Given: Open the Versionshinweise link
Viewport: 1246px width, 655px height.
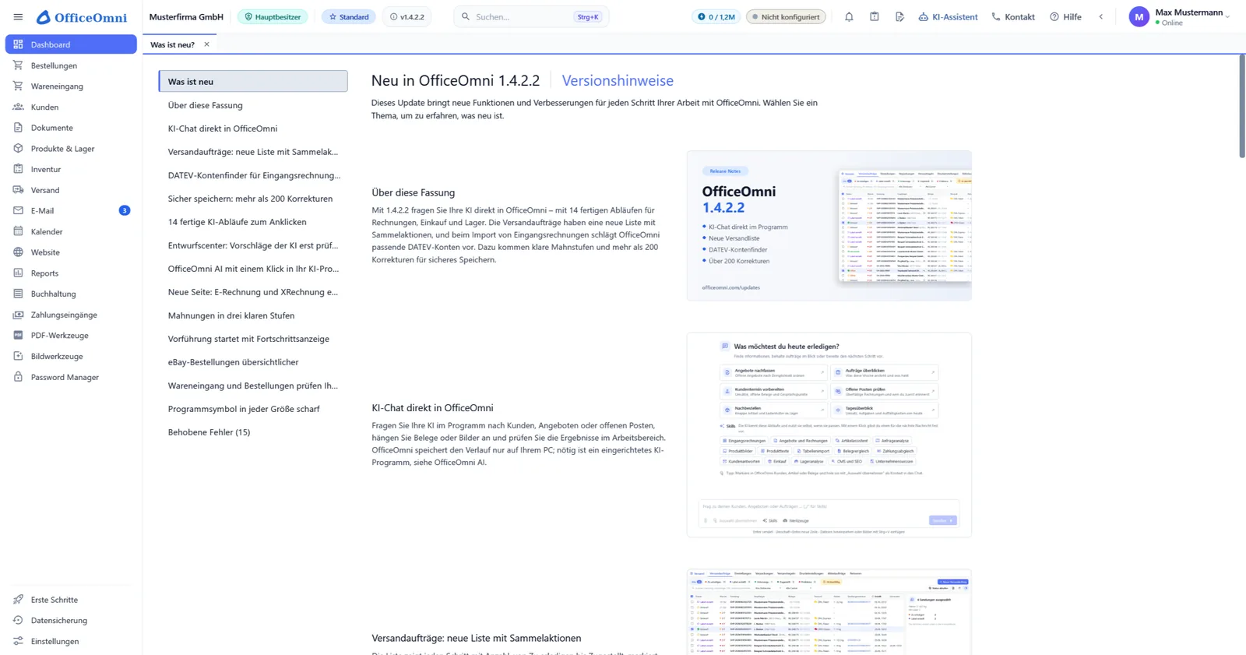Looking at the screenshot, I should [x=618, y=80].
